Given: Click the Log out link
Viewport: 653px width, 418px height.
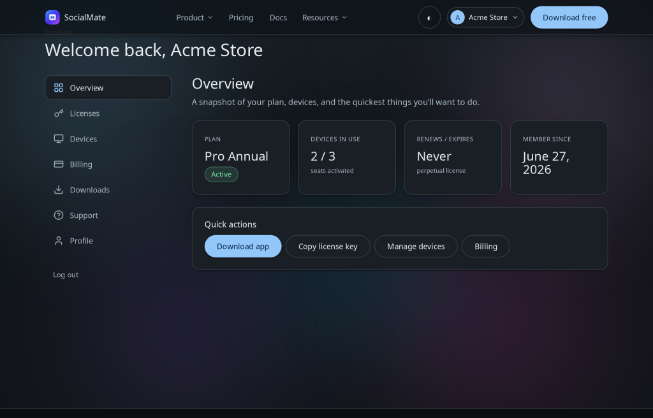Looking at the screenshot, I should [x=66, y=275].
